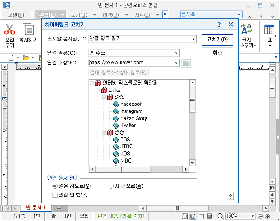Collapse the Links tree node
The width and height of the screenshot is (280, 221).
click(98, 90)
